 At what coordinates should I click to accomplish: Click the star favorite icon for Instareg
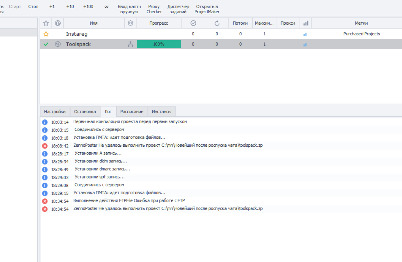coord(46,34)
